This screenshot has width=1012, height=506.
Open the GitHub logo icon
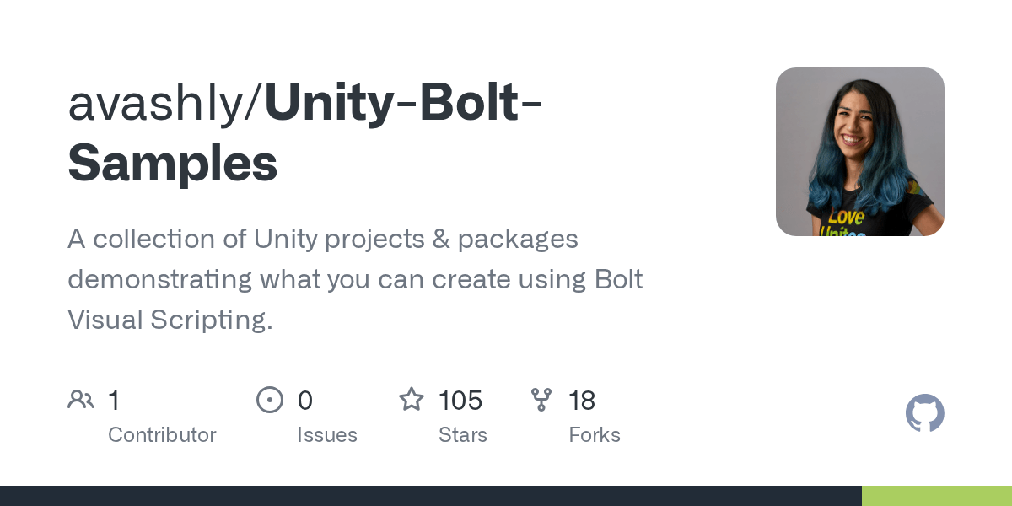[x=924, y=413]
